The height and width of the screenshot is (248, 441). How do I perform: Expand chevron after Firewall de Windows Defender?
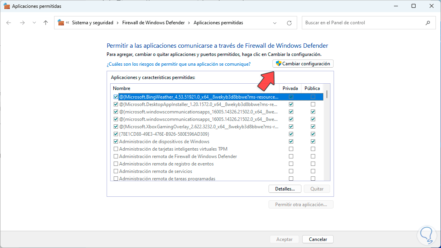click(189, 23)
